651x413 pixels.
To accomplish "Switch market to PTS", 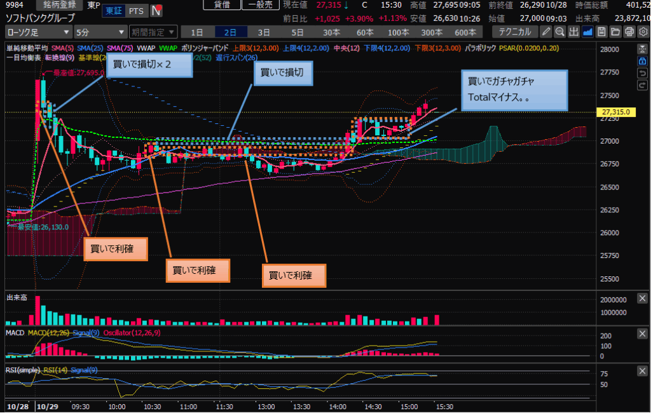I will point(135,11).
